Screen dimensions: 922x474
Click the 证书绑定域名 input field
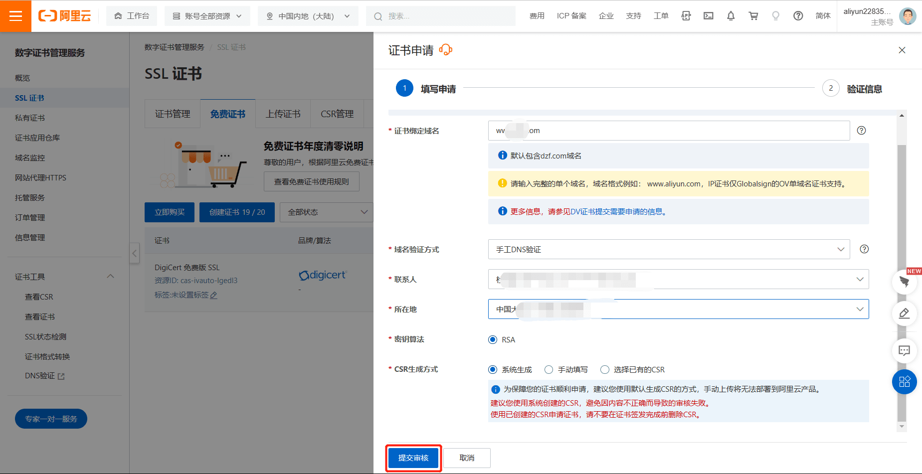click(x=668, y=131)
